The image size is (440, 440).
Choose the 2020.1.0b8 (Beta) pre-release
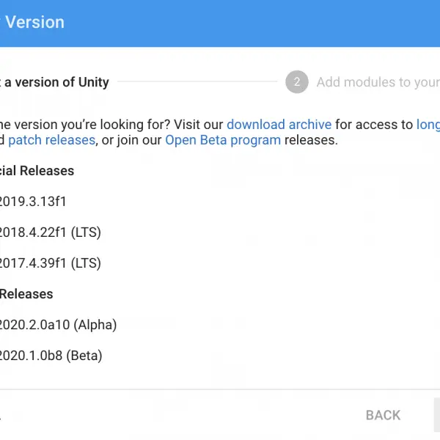51,356
